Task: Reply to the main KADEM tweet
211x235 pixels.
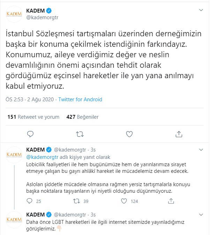Action: pyautogui.click(x=30, y=134)
